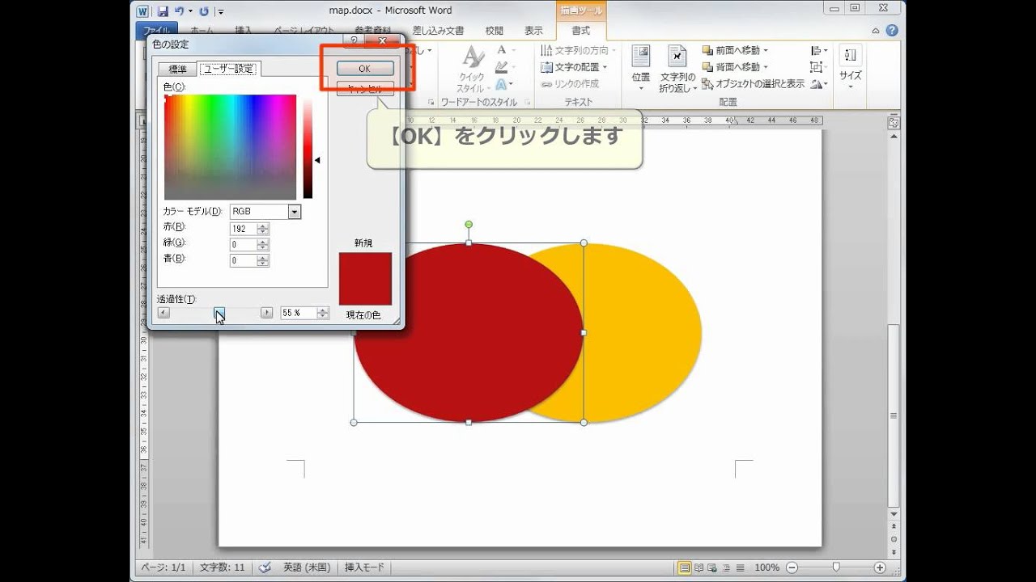The height and width of the screenshot is (582, 1036).
Task: Click 挿入モード in status bar
Action: point(365,567)
